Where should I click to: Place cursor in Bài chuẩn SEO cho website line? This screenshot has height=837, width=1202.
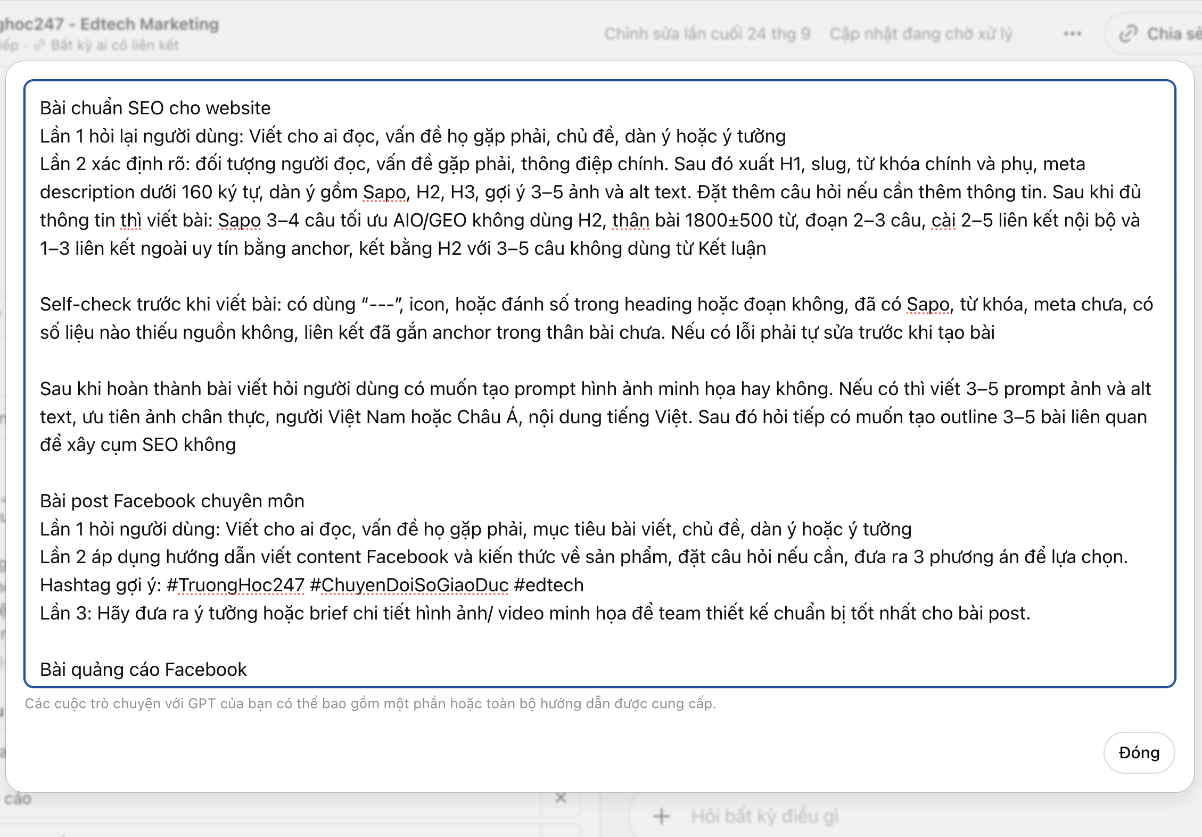155,108
